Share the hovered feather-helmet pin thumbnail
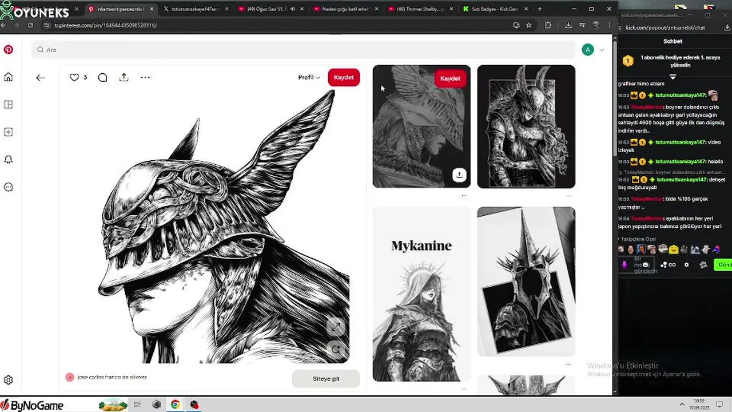Screen dimensions: 732x412 click(x=459, y=175)
